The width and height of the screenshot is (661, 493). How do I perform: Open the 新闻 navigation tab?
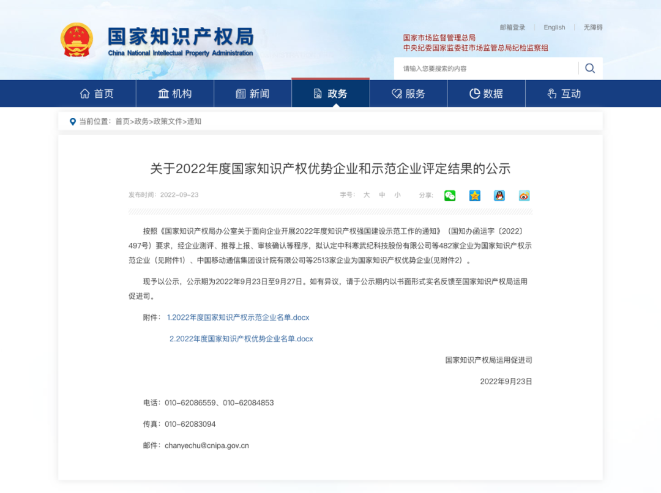(253, 94)
